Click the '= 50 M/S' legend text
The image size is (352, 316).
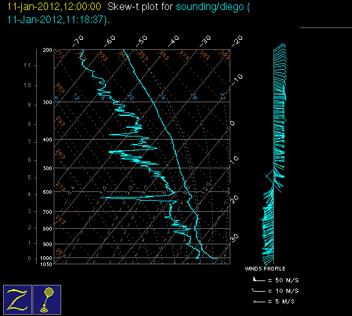coord(283,280)
